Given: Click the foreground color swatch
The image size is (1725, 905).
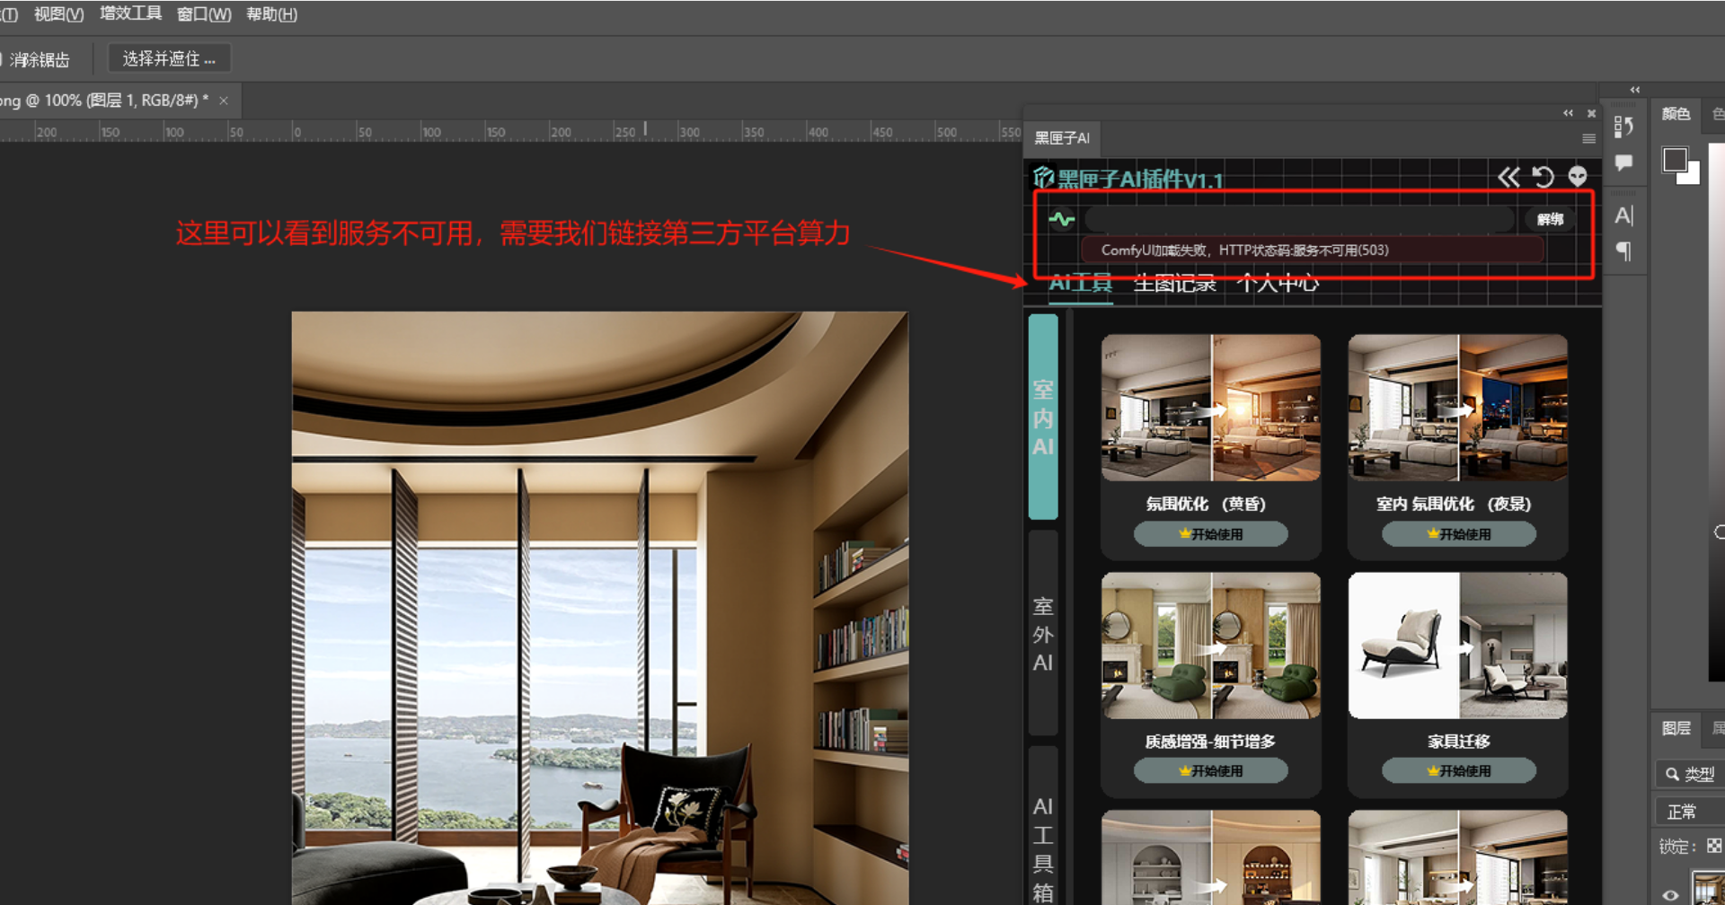Looking at the screenshot, I should (x=1675, y=161).
